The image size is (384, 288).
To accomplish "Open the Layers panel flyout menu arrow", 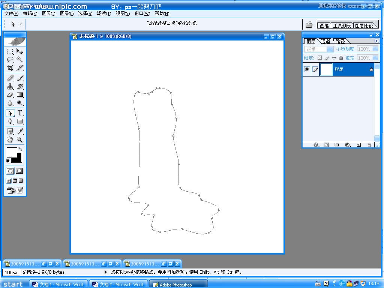I will pos(376,41).
